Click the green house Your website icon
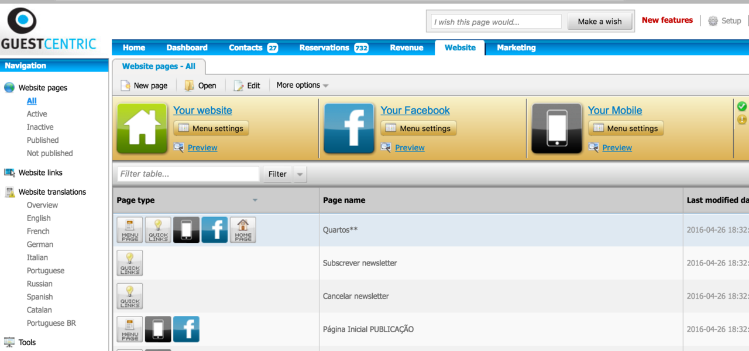This screenshot has height=351, width=749. pyautogui.click(x=142, y=128)
